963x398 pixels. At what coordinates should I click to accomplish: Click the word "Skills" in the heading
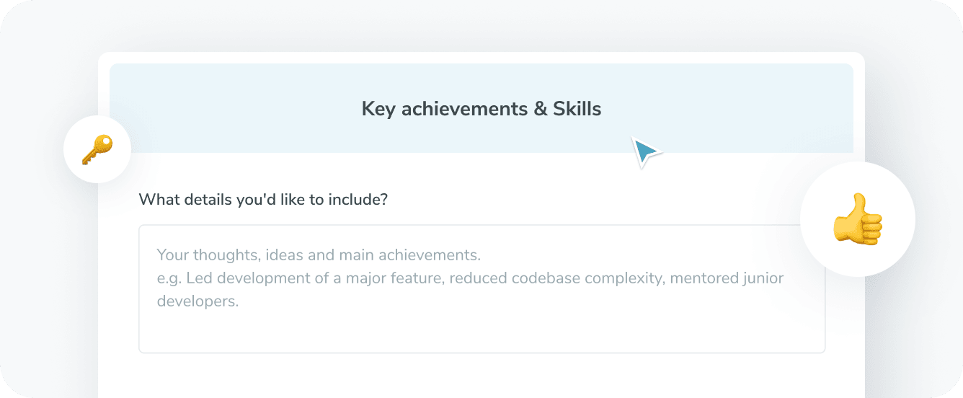[577, 109]
